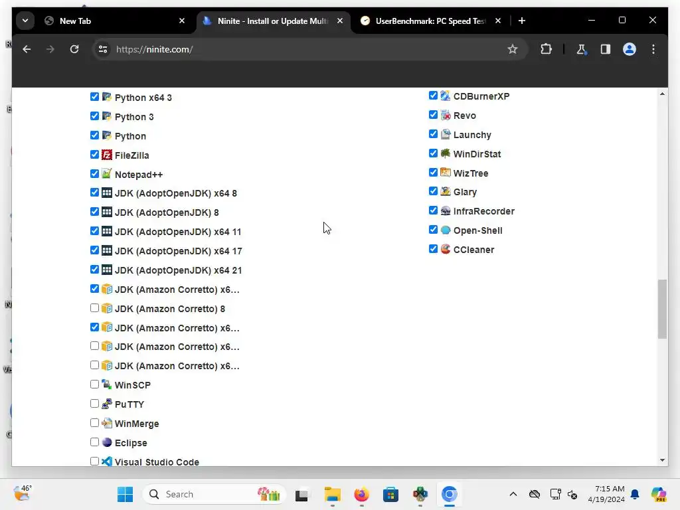
Task: Click the scrollbar down arrow
Action: (662, 460)
